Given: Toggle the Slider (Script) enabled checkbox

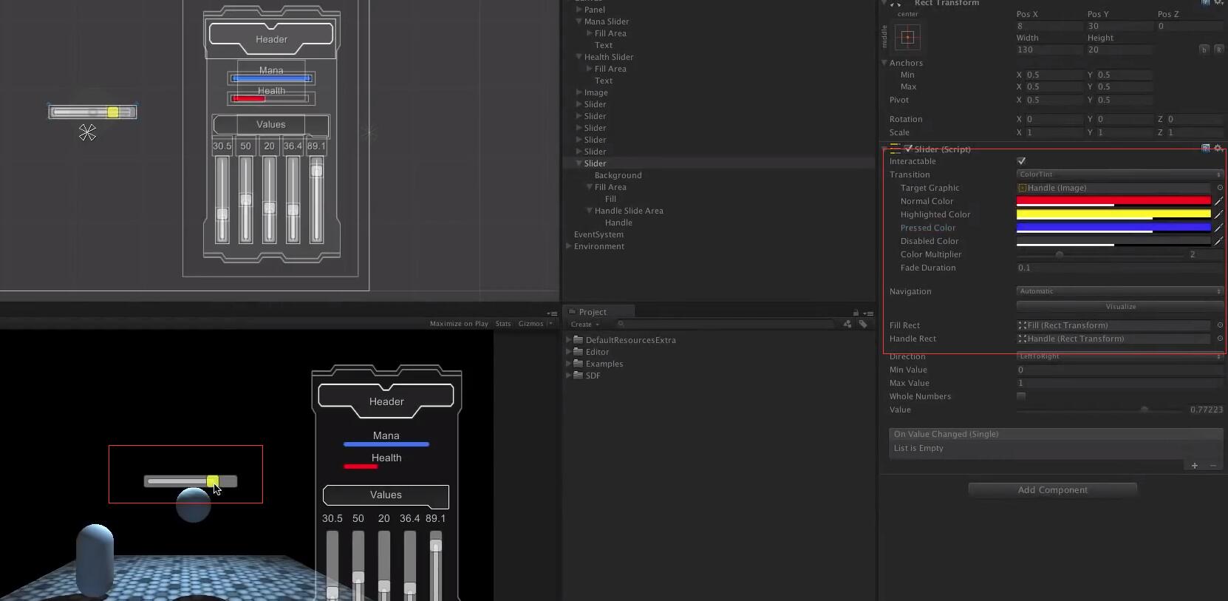Looking at the screenshot, I should (909, 149).
